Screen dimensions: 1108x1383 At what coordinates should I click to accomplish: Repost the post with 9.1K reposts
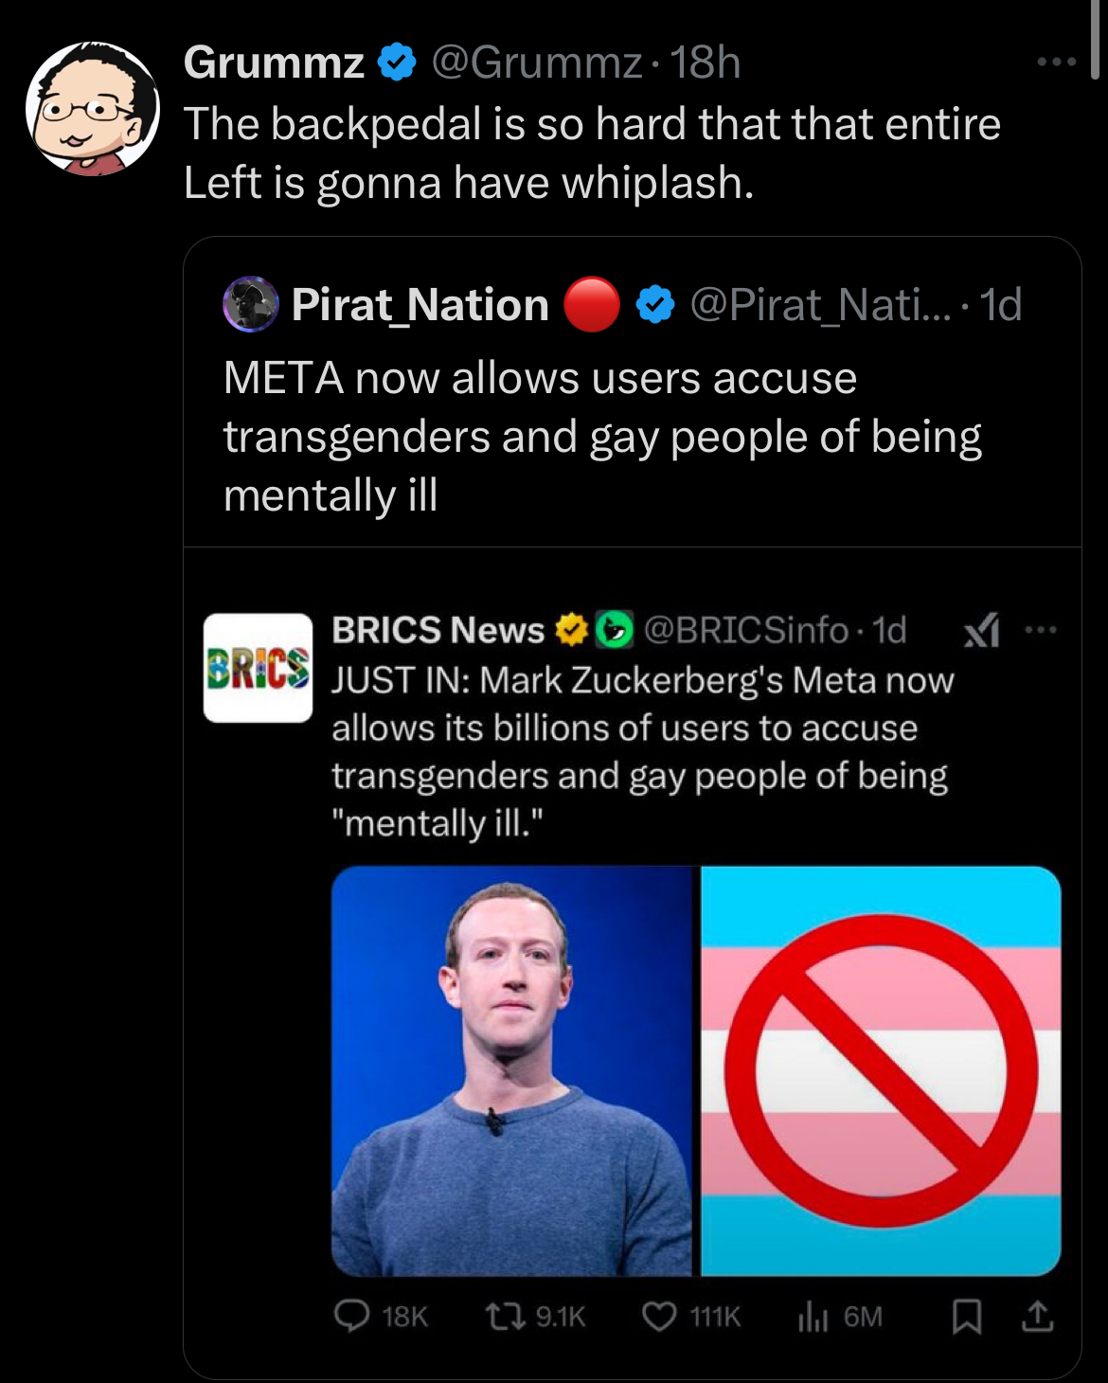[x=535, y=1317]
